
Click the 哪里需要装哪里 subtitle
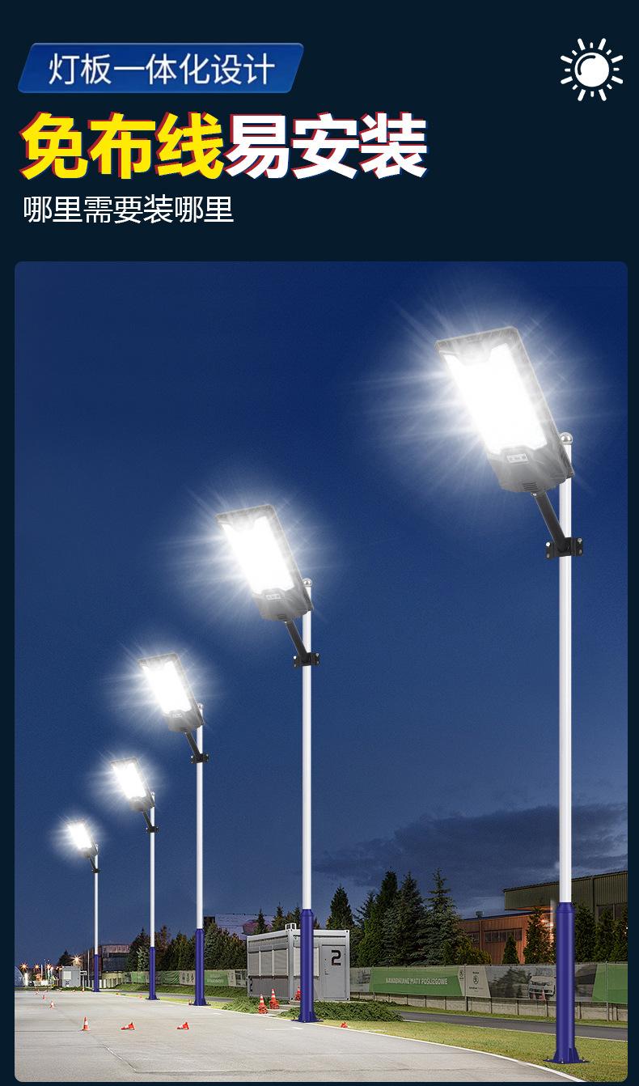coord(129,210)
